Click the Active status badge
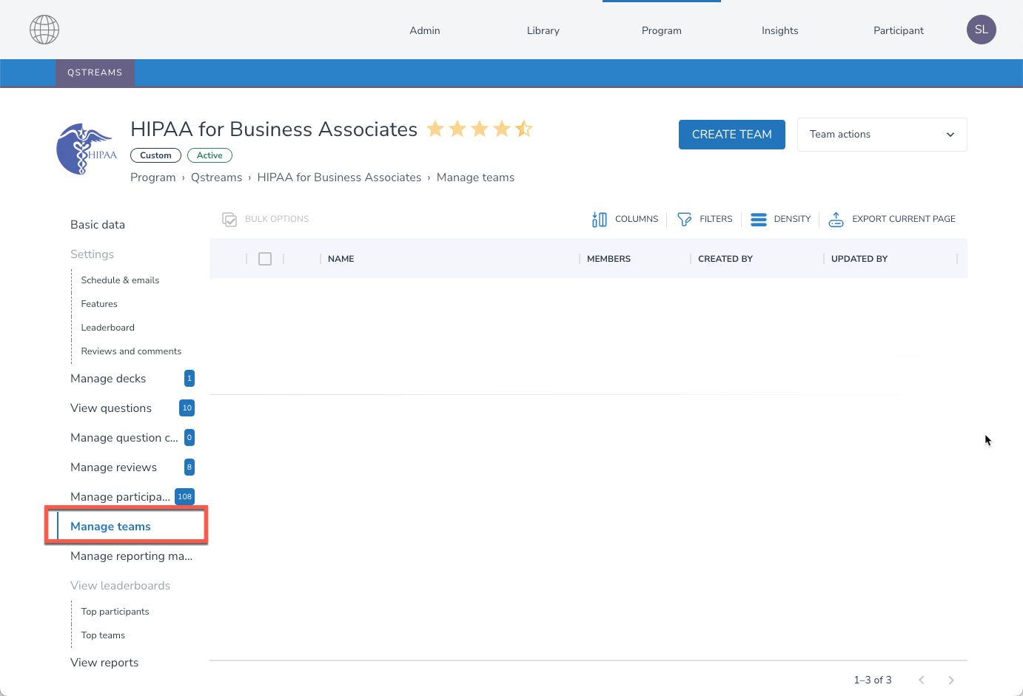This screenshot has height=696, width=1023. [x=209, y=155]
